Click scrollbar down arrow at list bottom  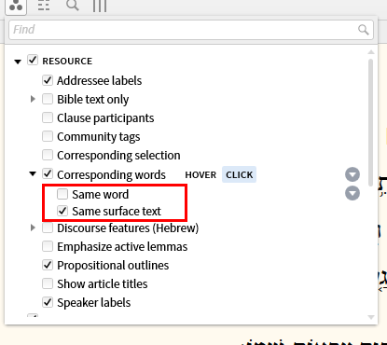pos(371,317)
